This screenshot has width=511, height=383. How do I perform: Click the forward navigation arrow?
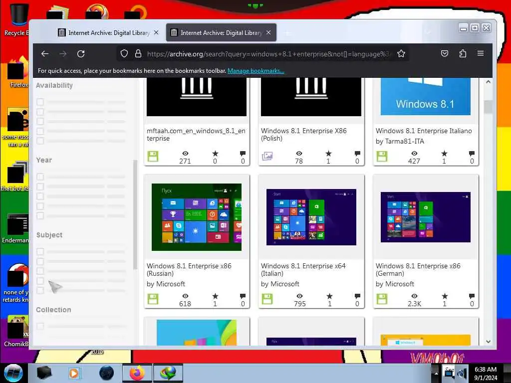click(x=63, y=54)
